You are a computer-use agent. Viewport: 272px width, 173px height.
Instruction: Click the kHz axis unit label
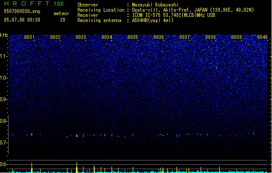pos(4,35)
